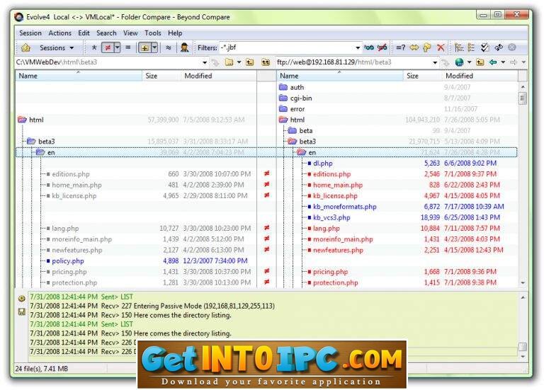Click into the Filters input field

(287, 47)
